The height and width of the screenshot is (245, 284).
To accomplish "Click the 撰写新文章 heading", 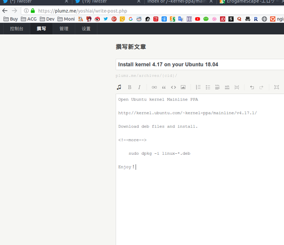I will (x=131, y=47).
